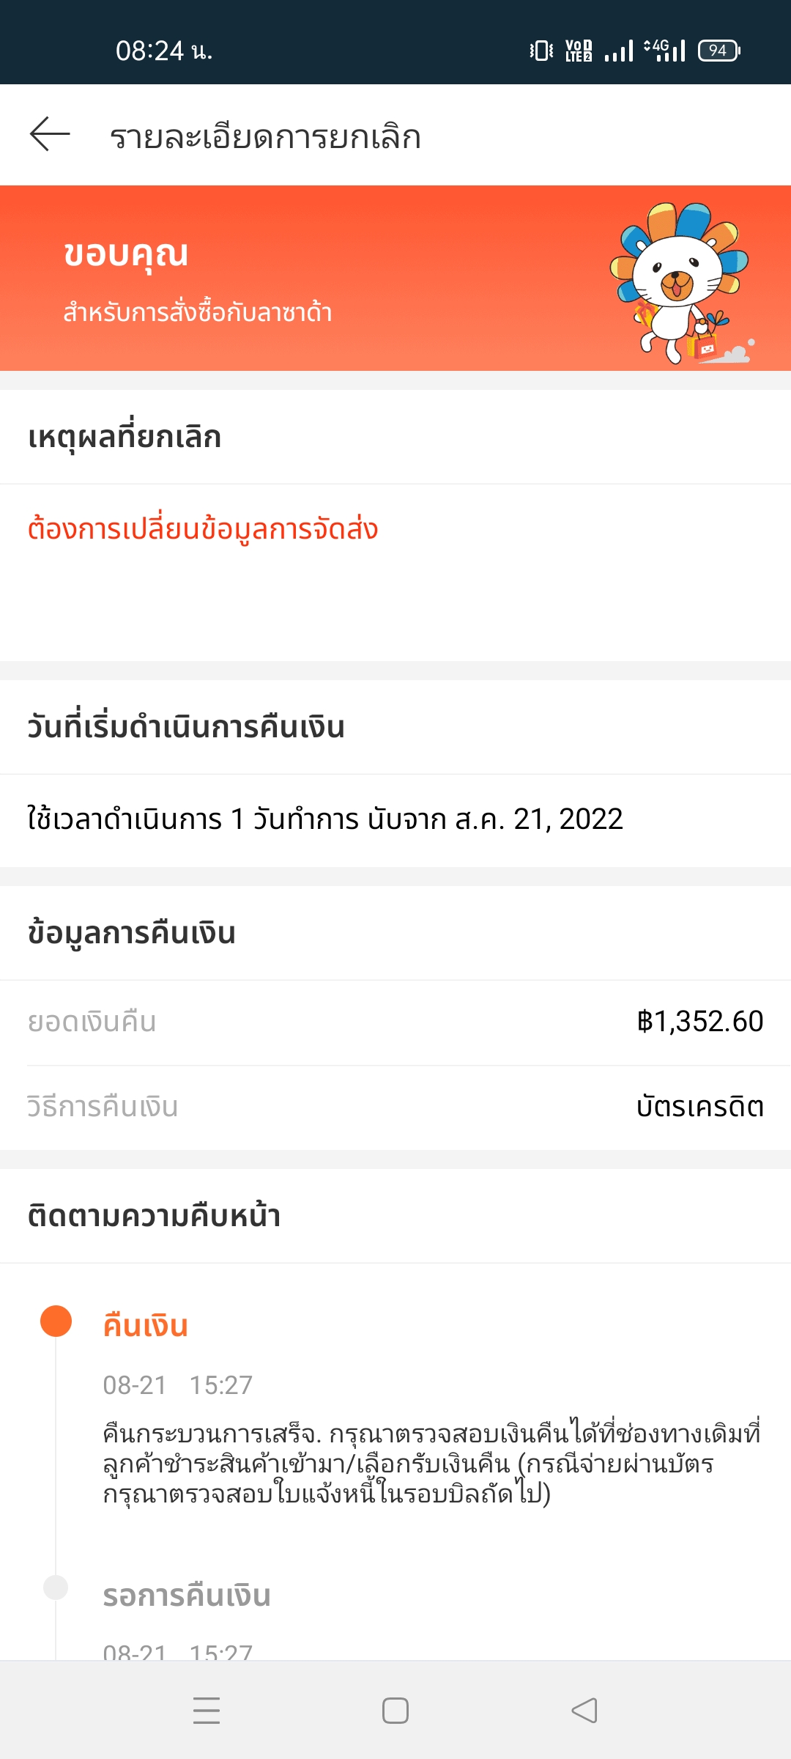Tap the refund processing date line

[x=325, y=819]
